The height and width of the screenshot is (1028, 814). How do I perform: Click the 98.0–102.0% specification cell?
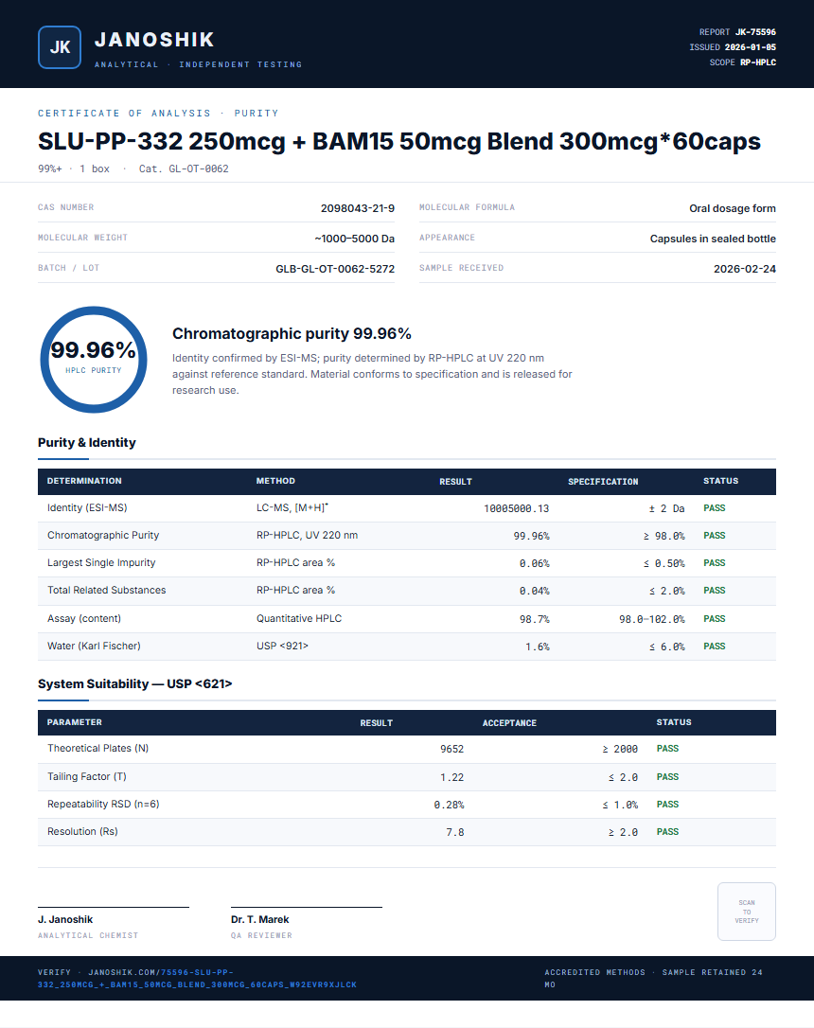click(x=651, y=620)
